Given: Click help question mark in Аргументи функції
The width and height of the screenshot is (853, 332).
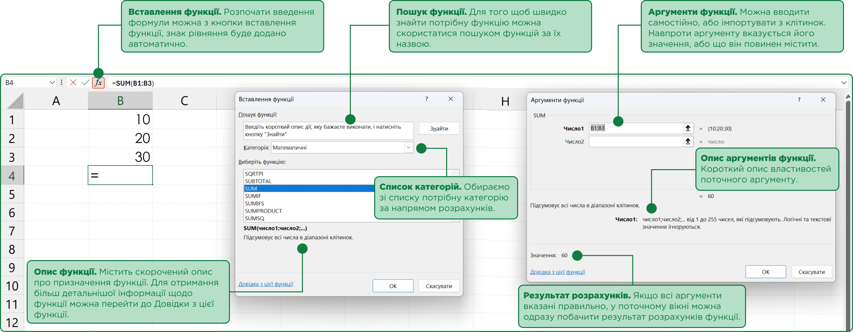Looking at the screenshot, I should pyautogui.click(x=799, y=100).
